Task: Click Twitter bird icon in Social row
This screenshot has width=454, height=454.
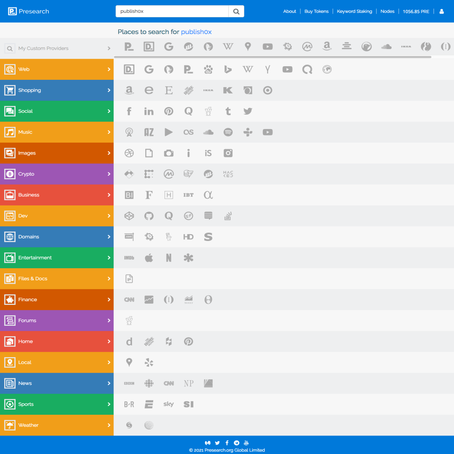Action: coord(248,111)
